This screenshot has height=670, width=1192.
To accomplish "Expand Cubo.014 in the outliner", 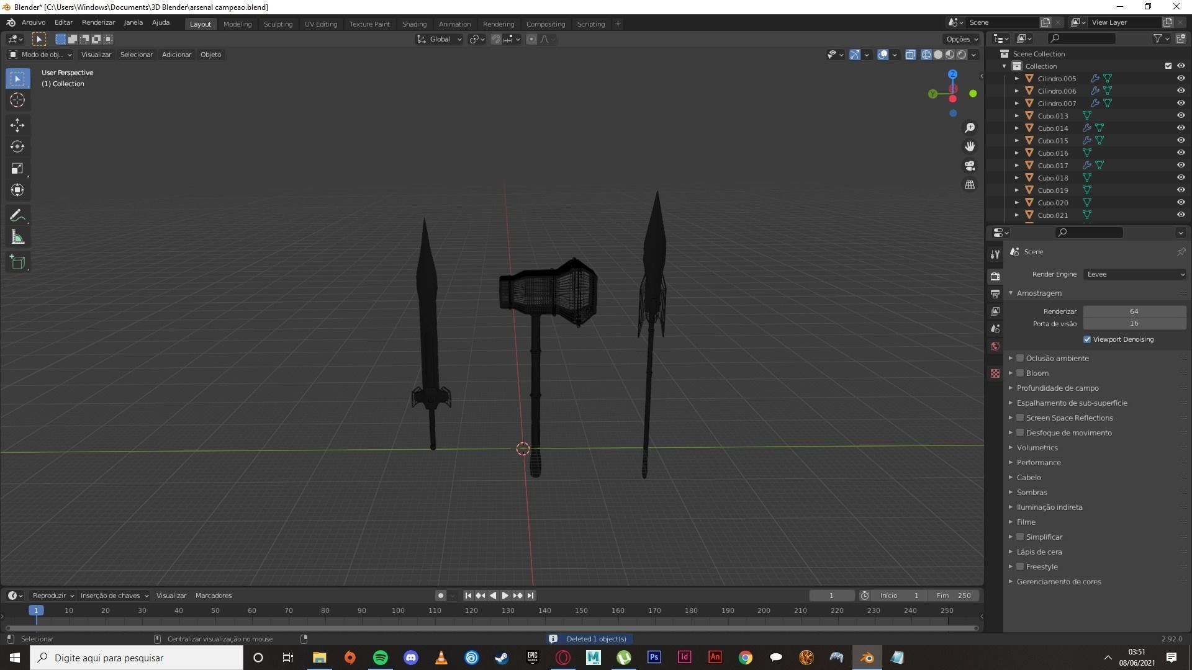I will click(1017, 128).
